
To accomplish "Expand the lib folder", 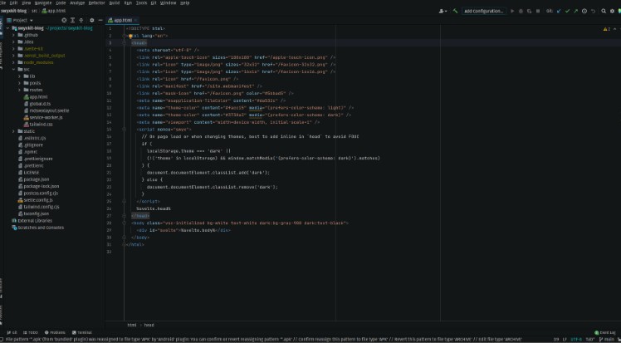I will 19,76.
